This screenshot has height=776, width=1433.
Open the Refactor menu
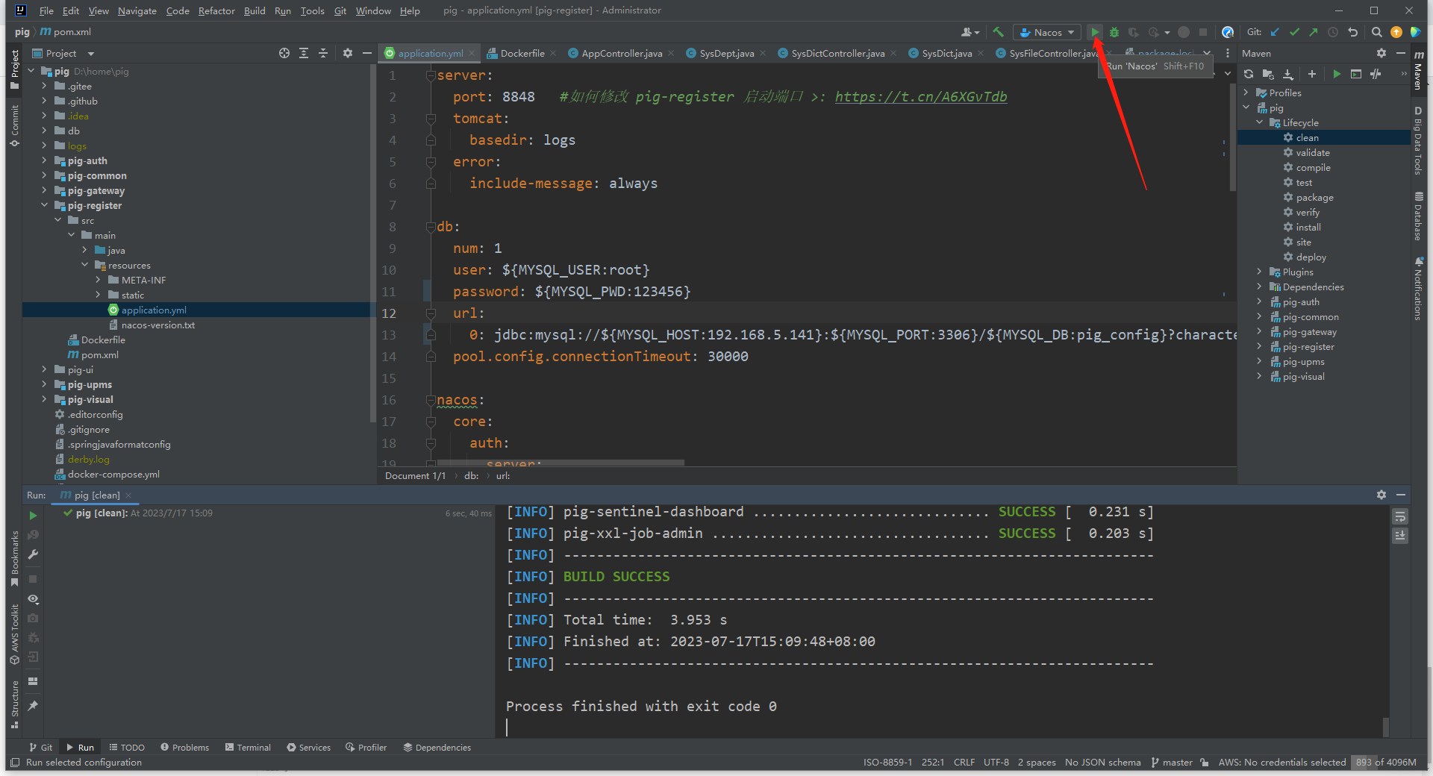(216, 10)
